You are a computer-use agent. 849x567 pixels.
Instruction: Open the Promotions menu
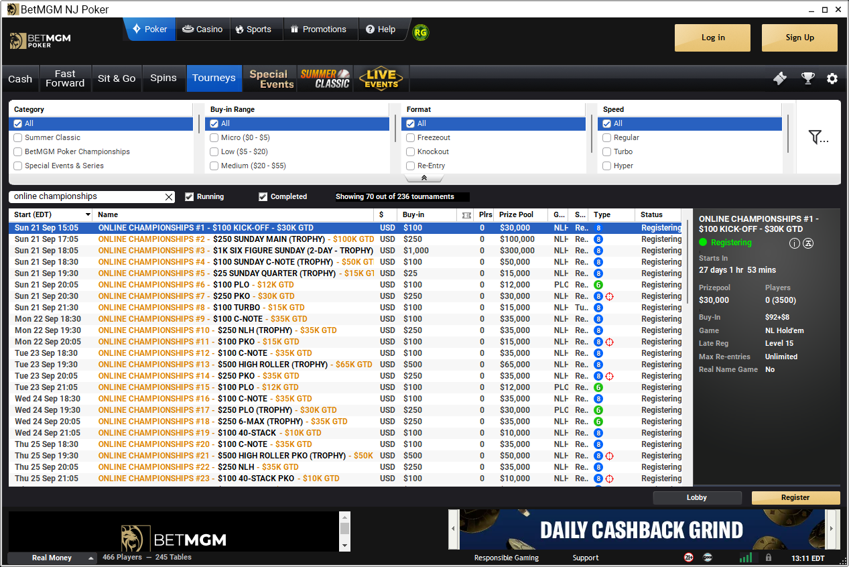(320, 29)
